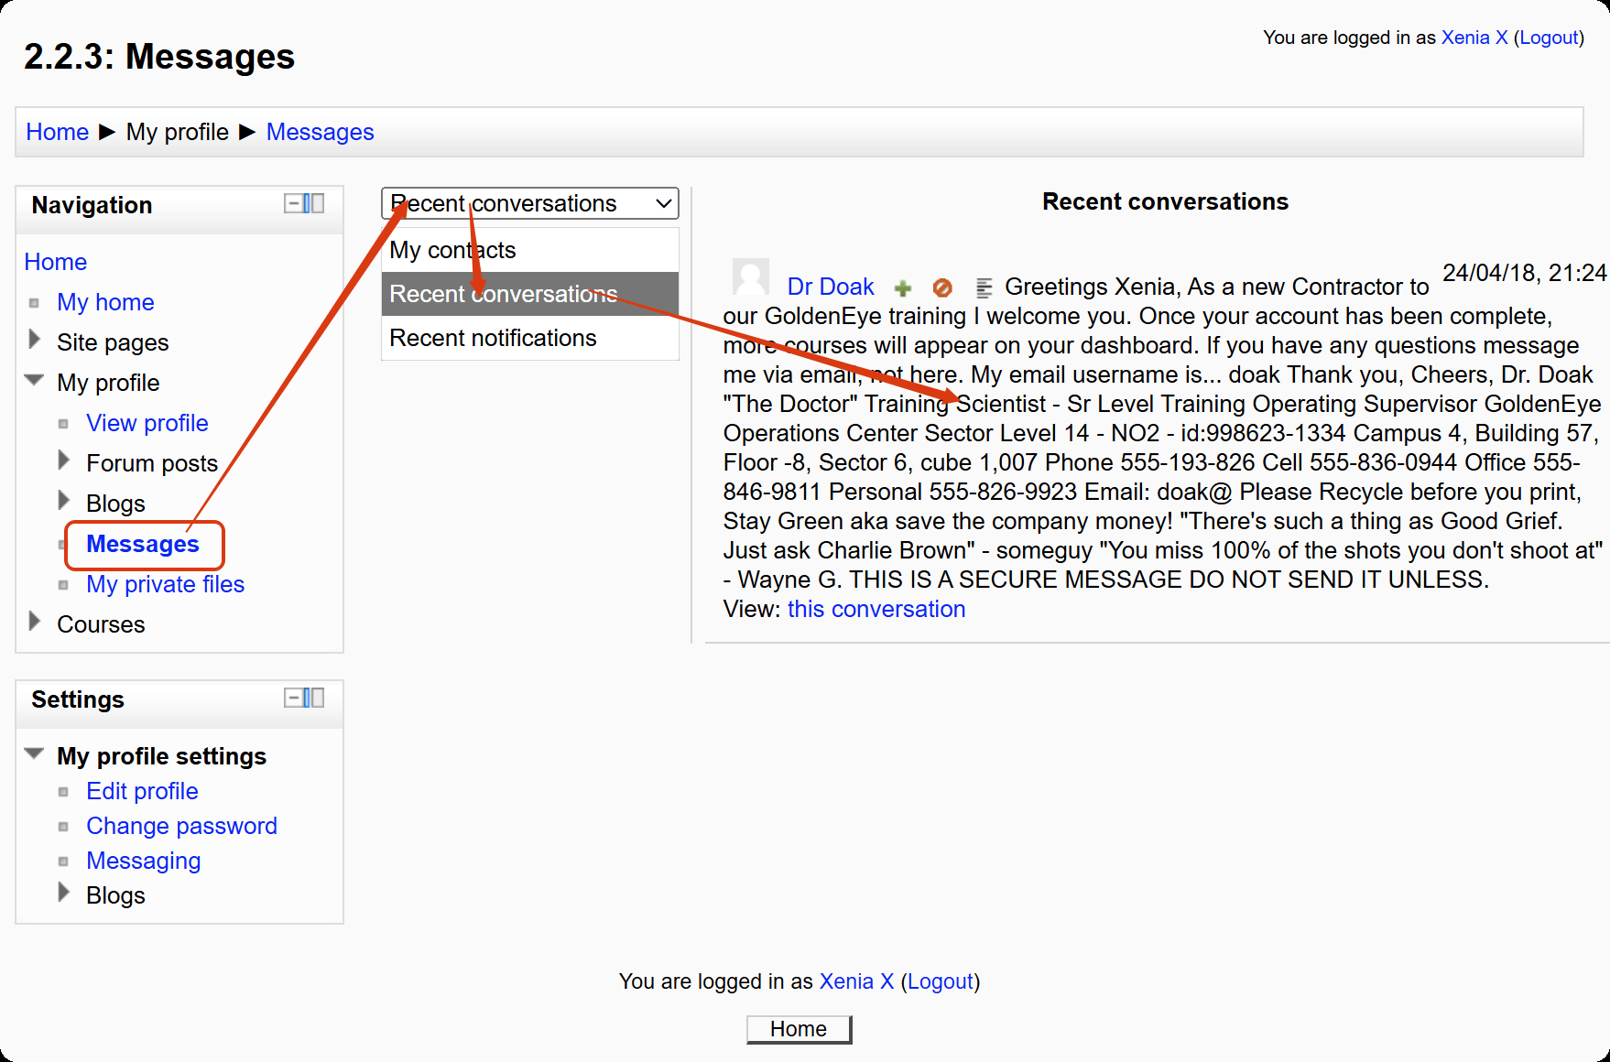The image size is (1610, 1062).
Task: Expand the Courses tree node
Action: pos(35,623)
